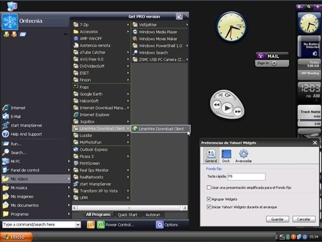Image resolution: width=322 pixels, height=242 pixels.
Task: Open the 7-Zip program folder
Action: (101, 25)
